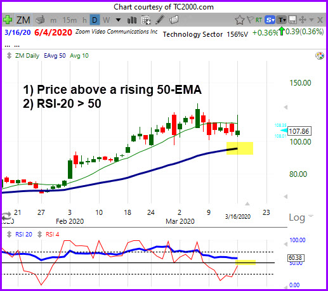The image size is (328, 291).
Task: Click the upper price scale arrow marker
Action: (x=285, y=107)
